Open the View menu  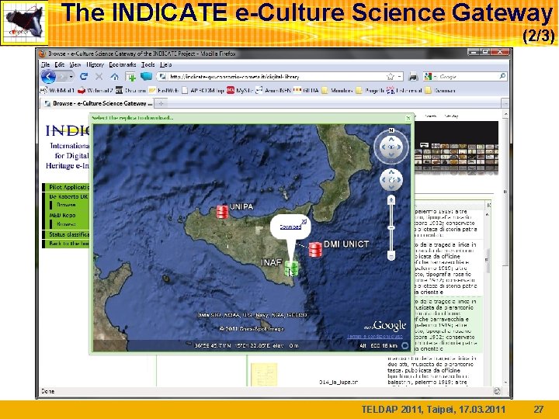pos(75,64)
